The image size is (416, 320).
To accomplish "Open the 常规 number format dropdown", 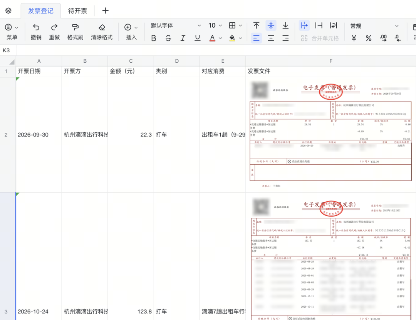I will pos(374,26).
